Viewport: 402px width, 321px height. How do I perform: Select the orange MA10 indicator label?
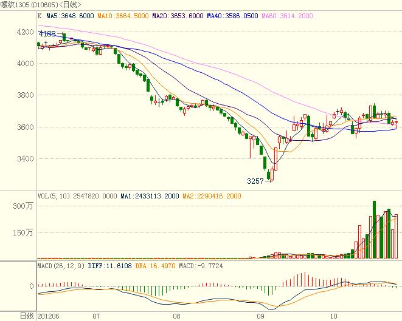point(125,15)
